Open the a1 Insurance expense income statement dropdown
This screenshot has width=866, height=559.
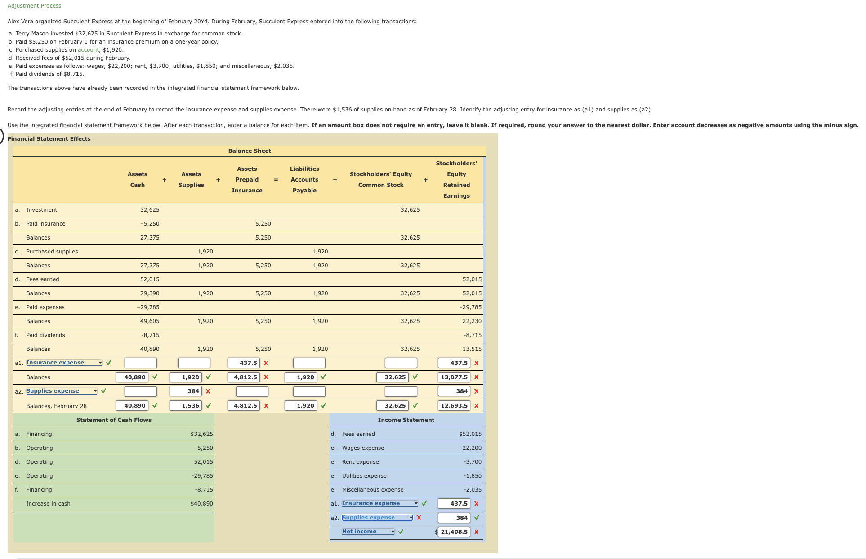point(380,503)
